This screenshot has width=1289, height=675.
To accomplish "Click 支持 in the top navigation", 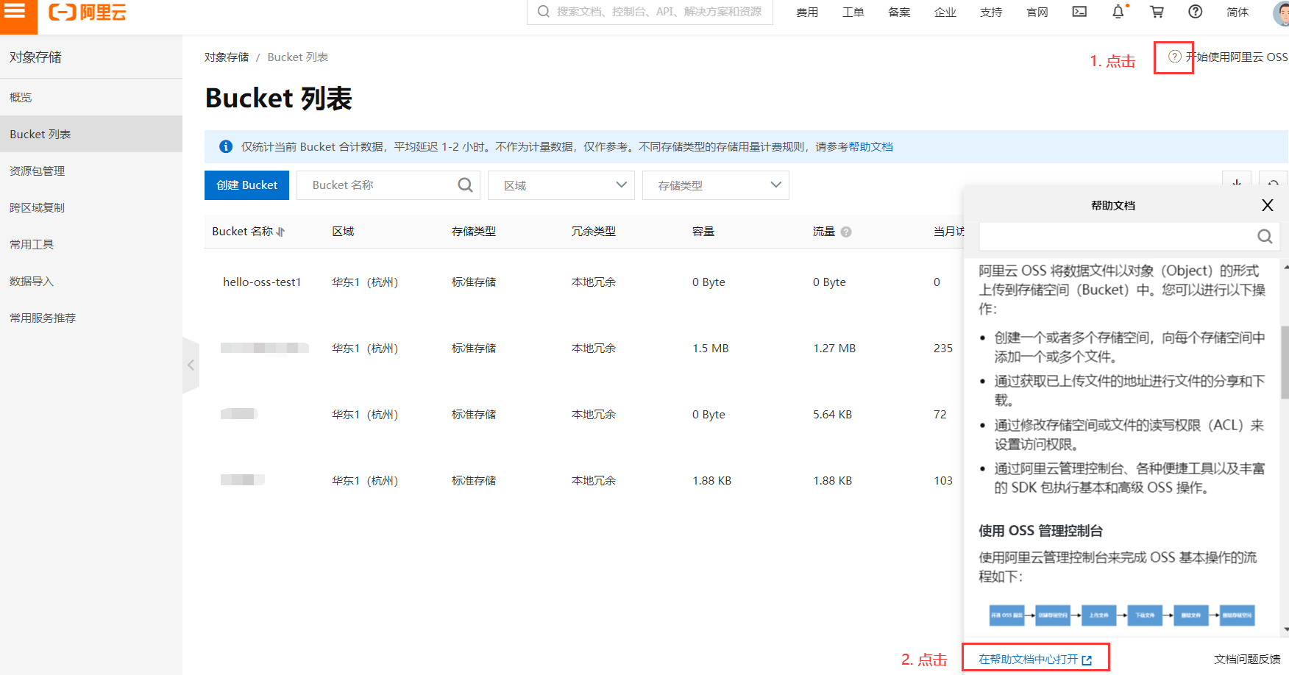I will pos(991,12).
